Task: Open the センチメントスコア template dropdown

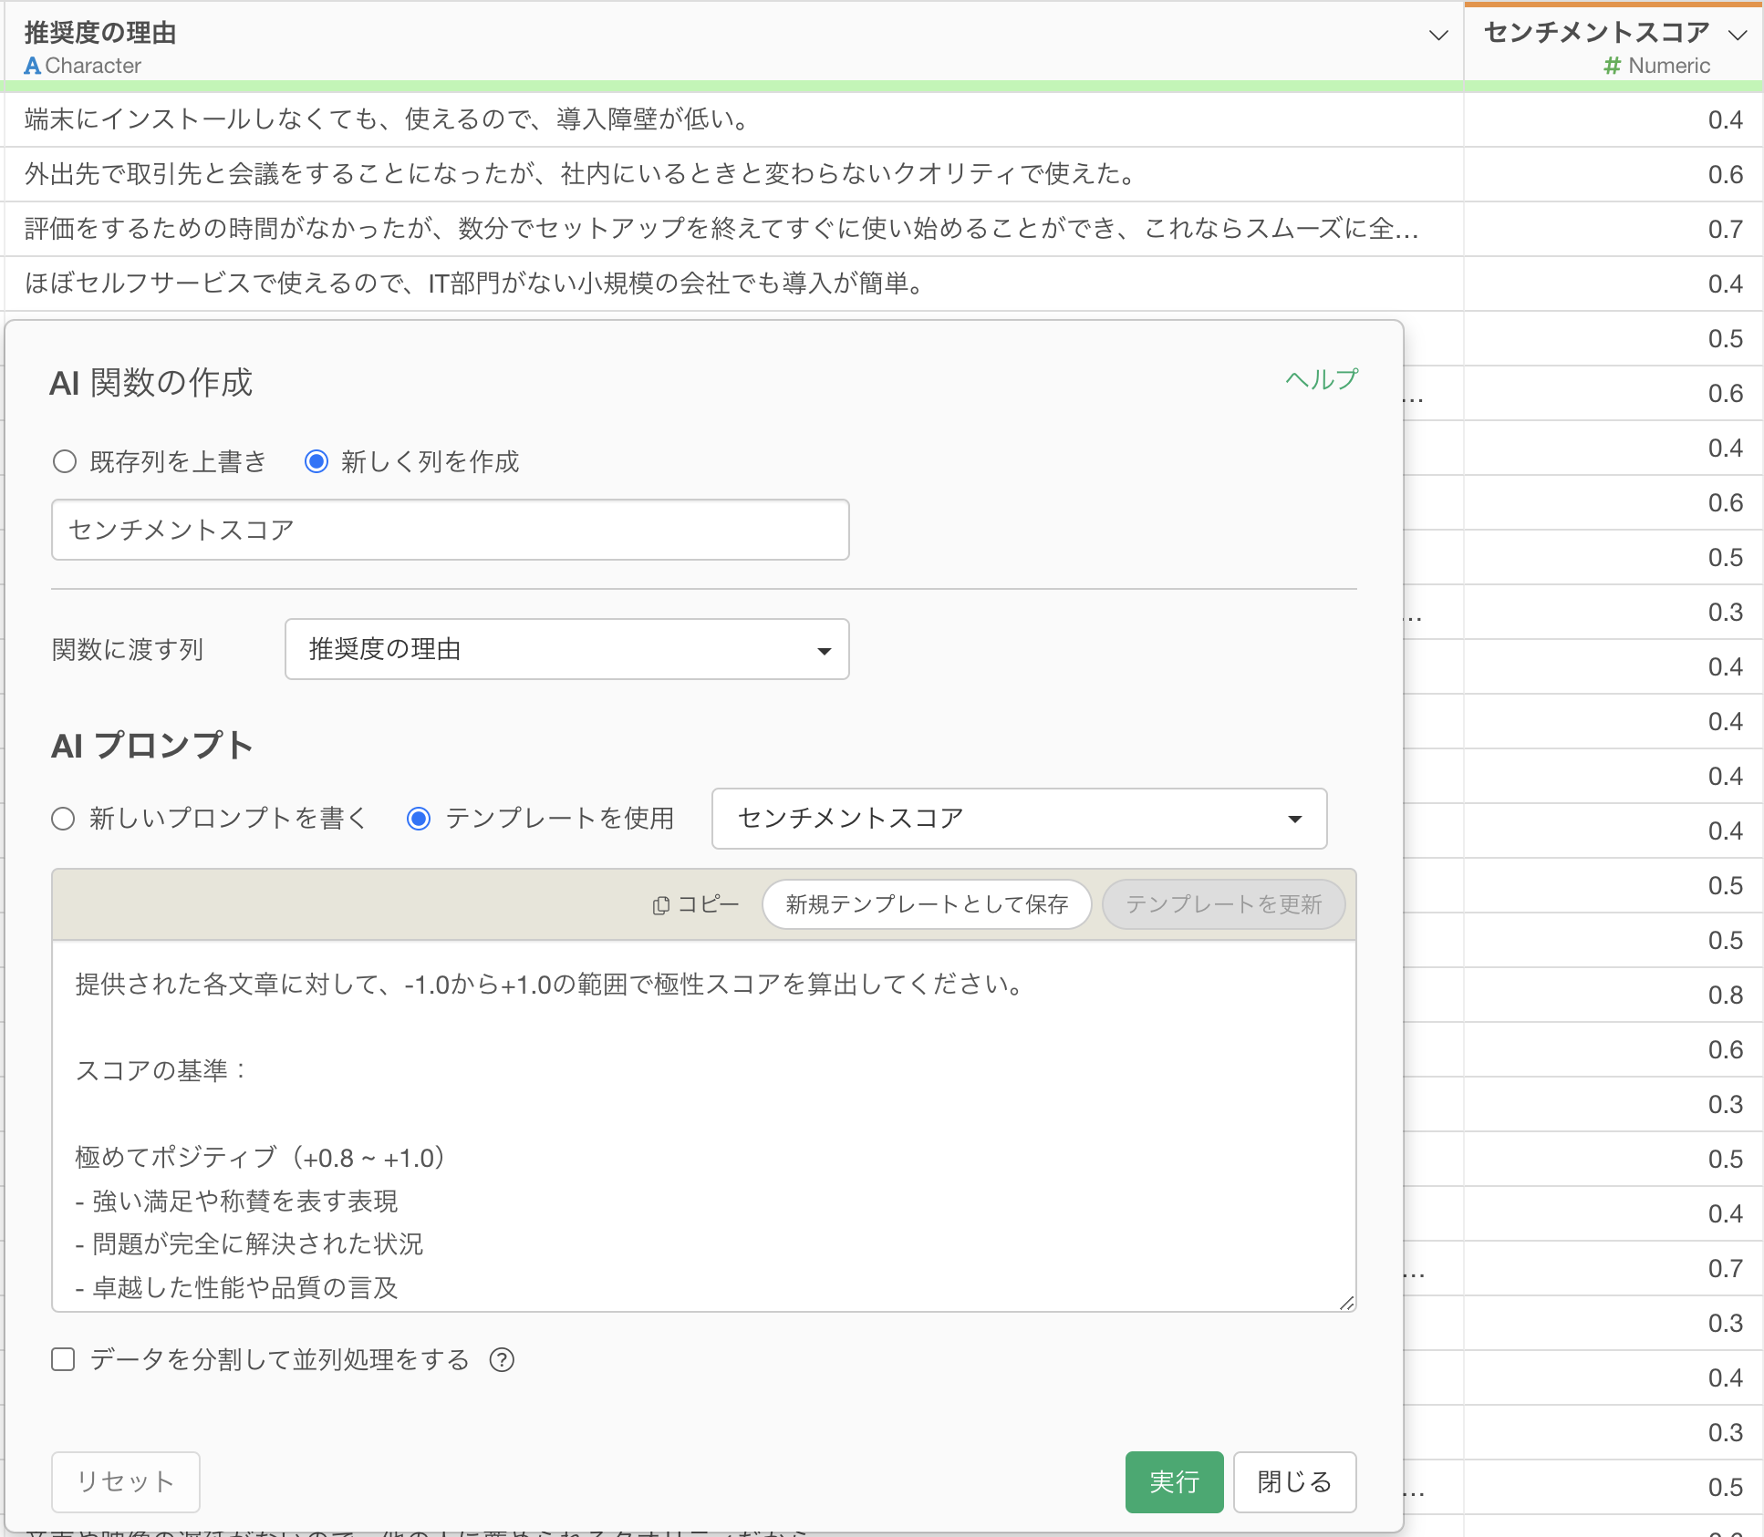Action: click(x=1018, y=819)
